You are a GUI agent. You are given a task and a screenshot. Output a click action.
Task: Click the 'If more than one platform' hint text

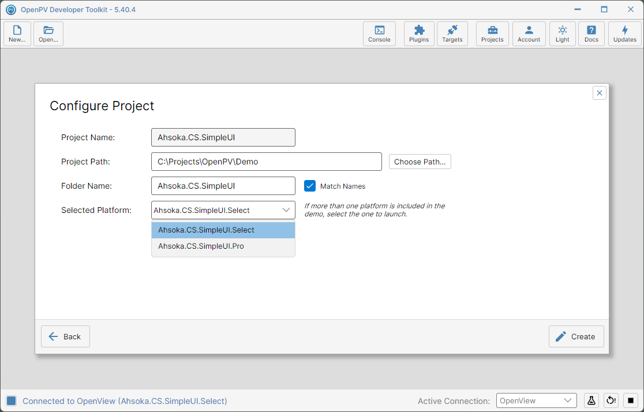(375, 210)
